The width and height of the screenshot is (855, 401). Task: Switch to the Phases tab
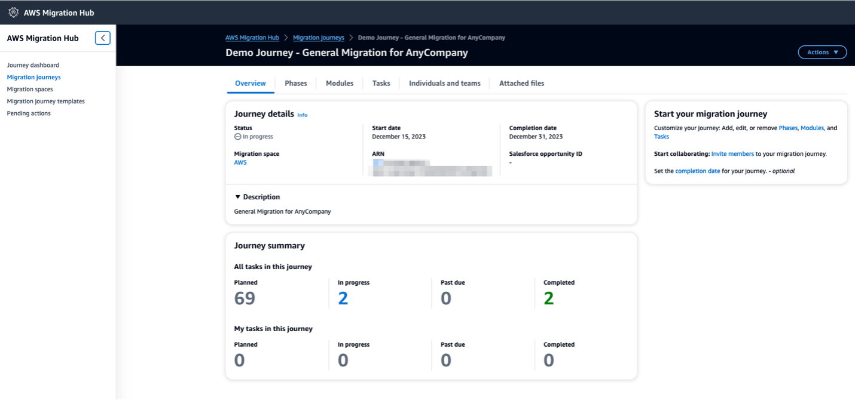click(295, 84)
